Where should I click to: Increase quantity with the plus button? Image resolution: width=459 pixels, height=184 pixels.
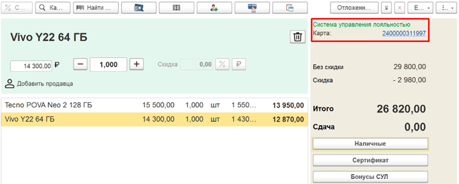[x=136, y=65]
